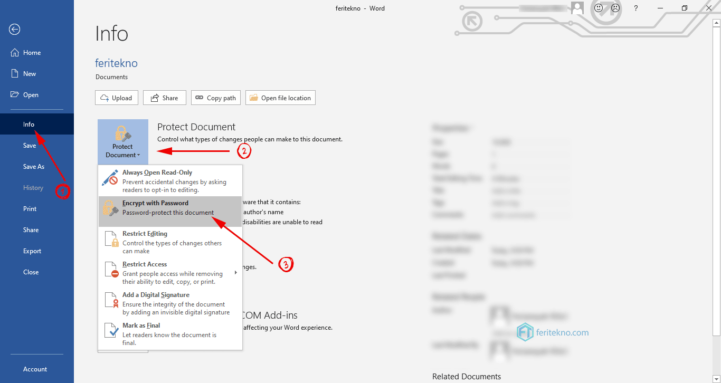Viewport: 721px width, 383px height.
Task: Click the cloud icon on Upload
Action: point(105,98)
